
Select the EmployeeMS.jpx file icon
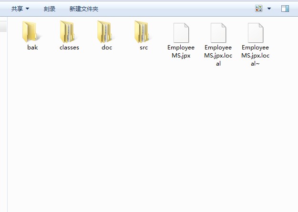(x=181, y=33)
